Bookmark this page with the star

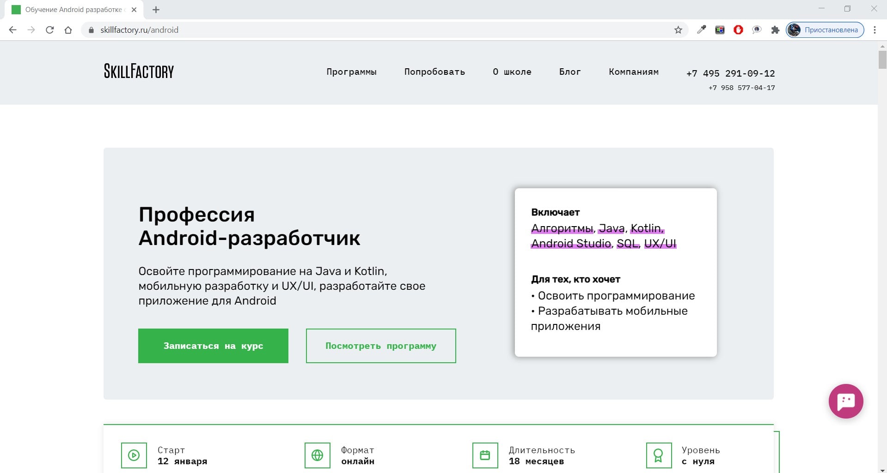pyautogui.click(x=678, y=30)
